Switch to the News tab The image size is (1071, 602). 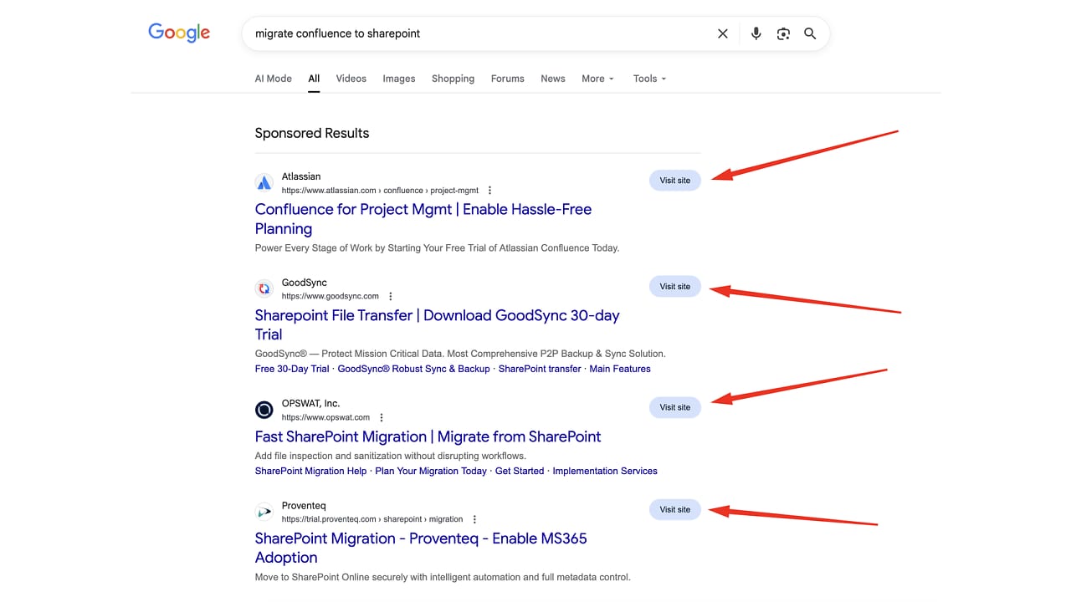point(553,79)
